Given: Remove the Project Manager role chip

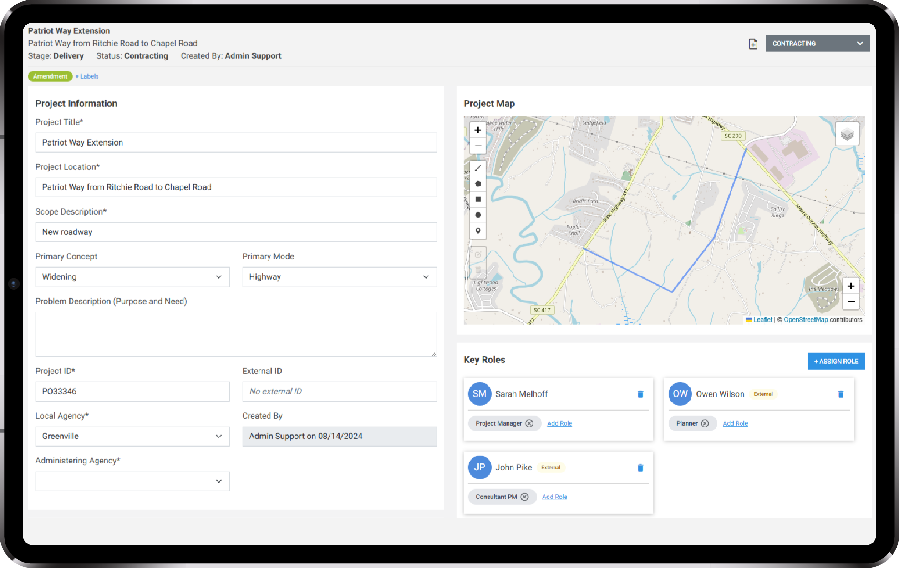Looking at the screenshot, I should 529,423.
